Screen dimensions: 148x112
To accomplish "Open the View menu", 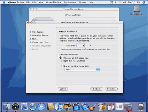I will [41, 2].
